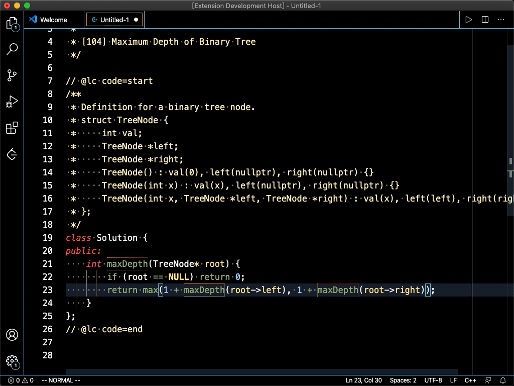
Task: Click 'struct TreeNode {' on line 10
Action: 124,120
